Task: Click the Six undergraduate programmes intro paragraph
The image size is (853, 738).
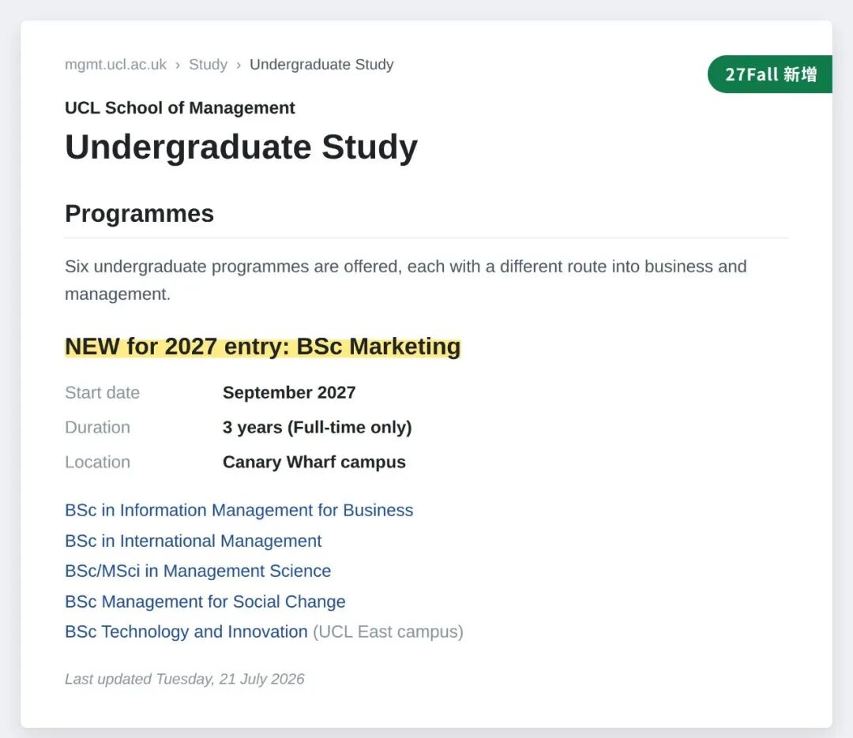Action: point(406,280)
